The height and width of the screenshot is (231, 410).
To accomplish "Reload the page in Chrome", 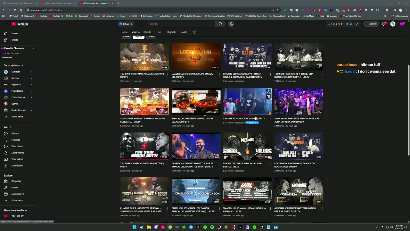I will (15, 10).
